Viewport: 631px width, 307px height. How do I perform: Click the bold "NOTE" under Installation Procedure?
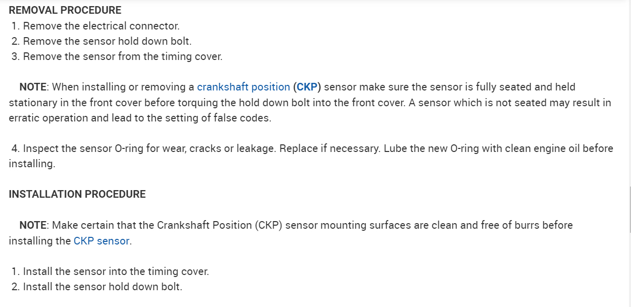33,225
